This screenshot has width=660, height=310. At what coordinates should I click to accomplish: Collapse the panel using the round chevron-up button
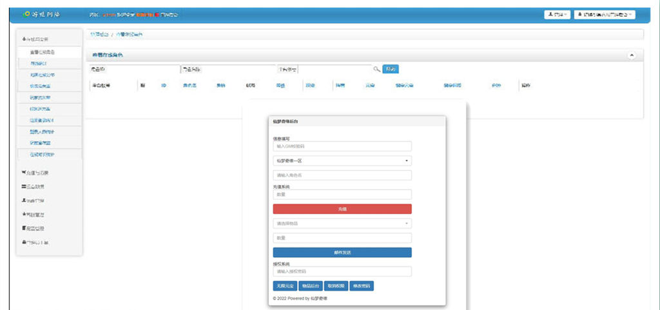tap(632, 55)
